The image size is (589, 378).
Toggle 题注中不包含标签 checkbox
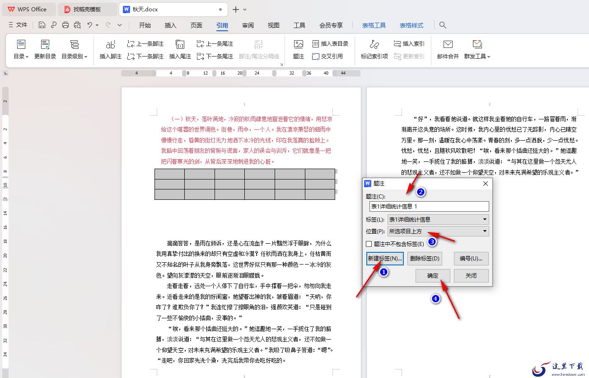tap(369, 244)
